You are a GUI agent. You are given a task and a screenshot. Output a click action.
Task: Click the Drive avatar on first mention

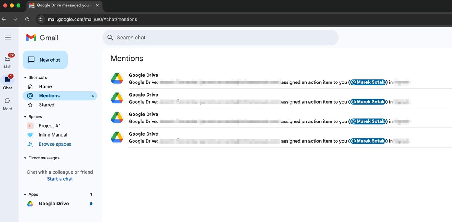(x=117, y=79)
